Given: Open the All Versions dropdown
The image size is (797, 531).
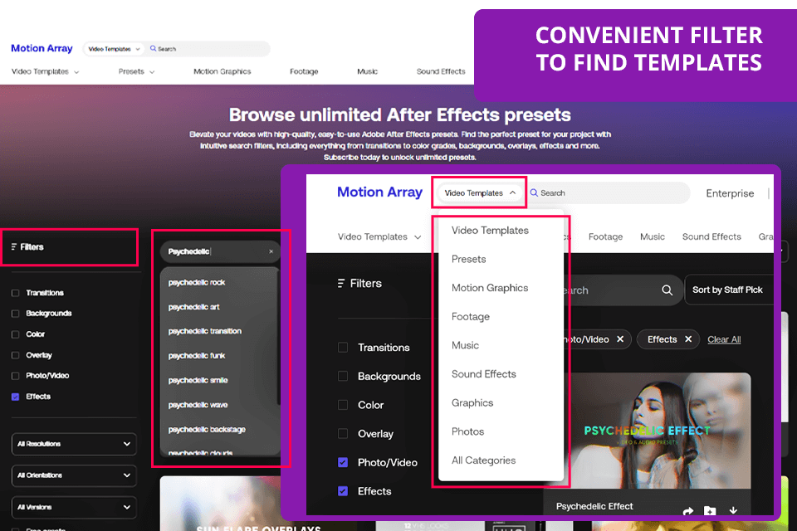Looking at the screenshot, I should tap(74, 507).
